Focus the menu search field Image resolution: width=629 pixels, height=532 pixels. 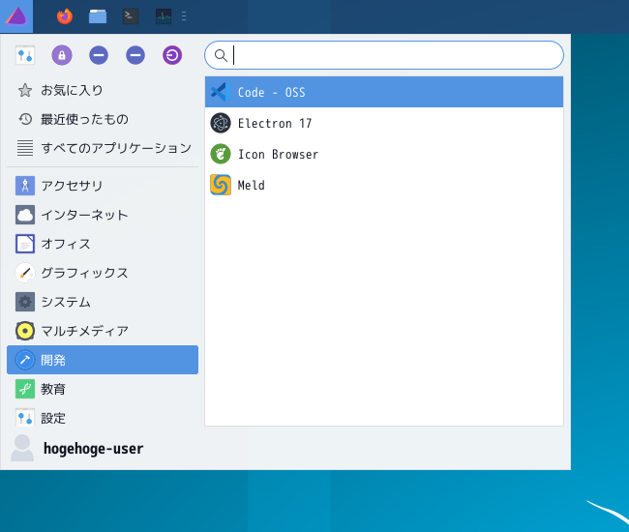pyautogui.click(x=384, y=55)
